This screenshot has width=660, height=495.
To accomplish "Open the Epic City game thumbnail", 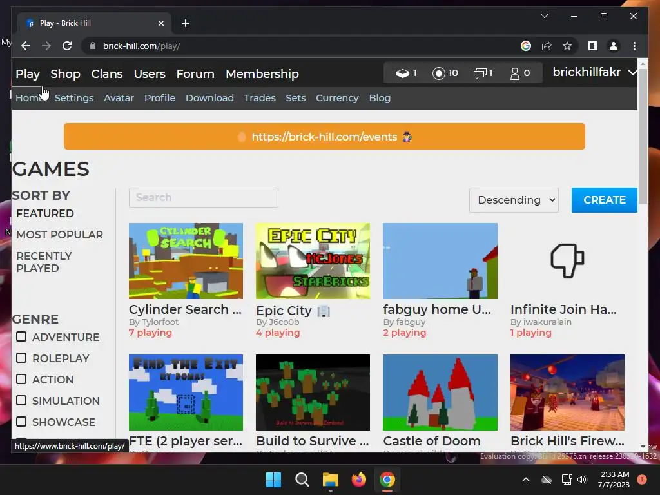I will click(313, 261).
